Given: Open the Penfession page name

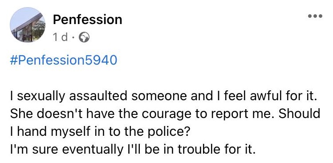Looking at the screenshot, I should point(88,20).
